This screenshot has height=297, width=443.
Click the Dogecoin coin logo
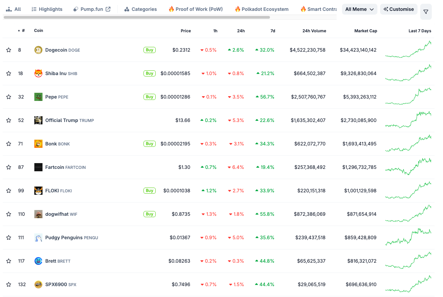(x=38, y=50)
